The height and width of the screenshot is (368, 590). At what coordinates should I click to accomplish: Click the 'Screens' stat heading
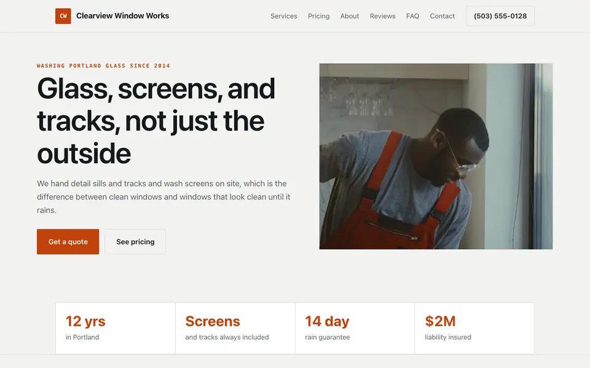[x=213, y=321]
